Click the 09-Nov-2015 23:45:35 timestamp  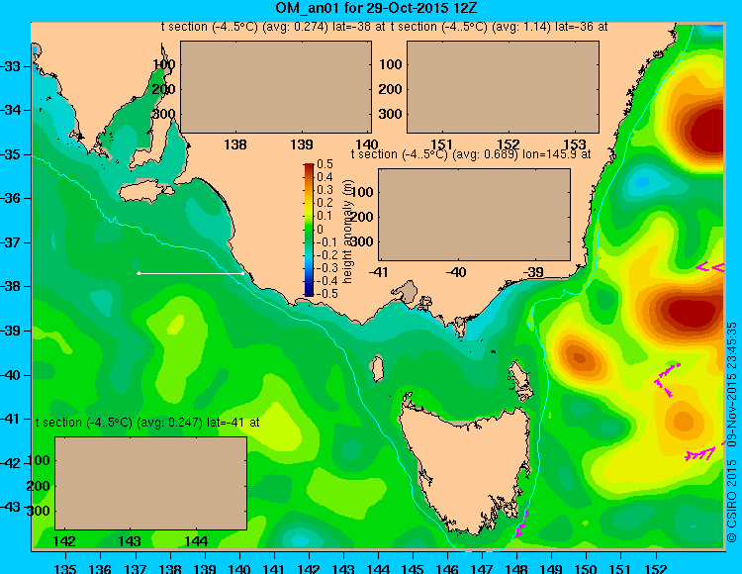[731, 384]
